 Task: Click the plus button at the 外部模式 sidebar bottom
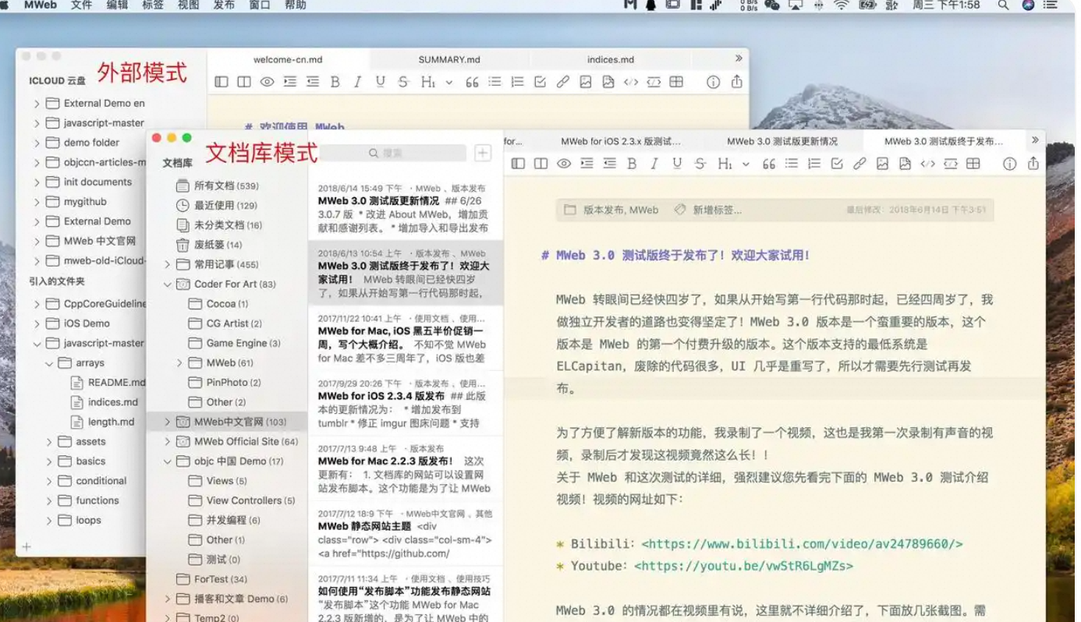27,546
